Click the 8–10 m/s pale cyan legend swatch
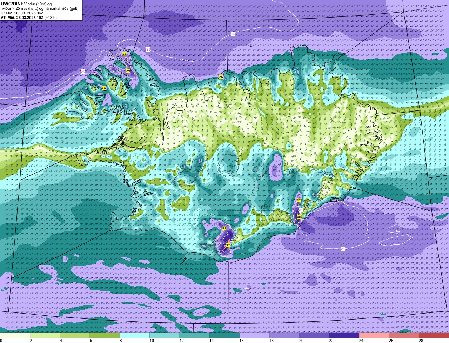 point(135,335)
